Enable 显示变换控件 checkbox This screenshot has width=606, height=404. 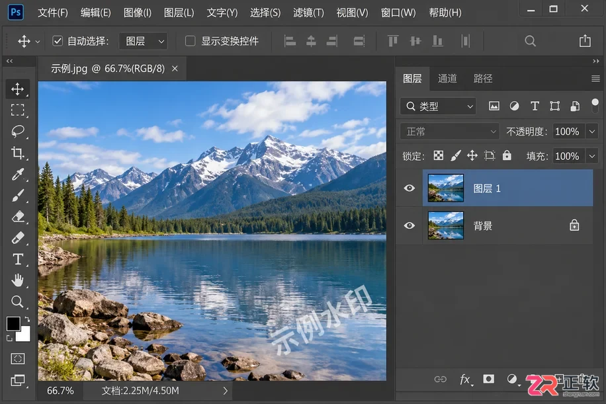(x=190, y=41)
